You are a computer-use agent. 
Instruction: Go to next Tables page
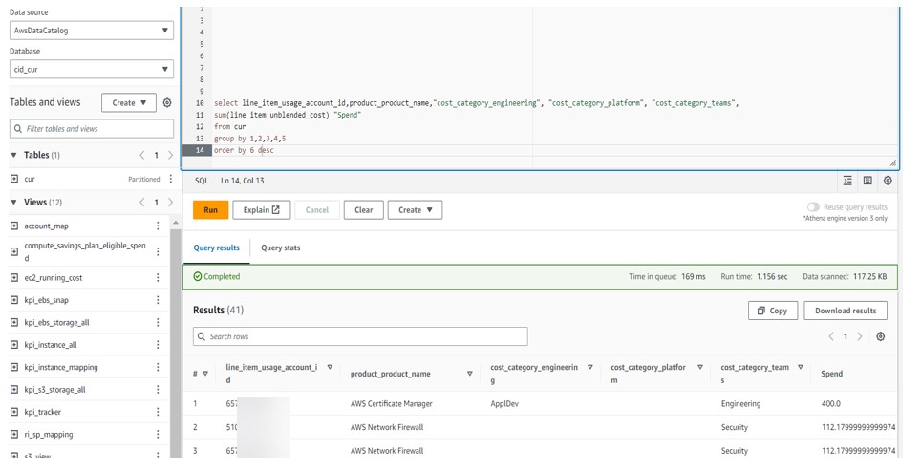tap(171, 155)
